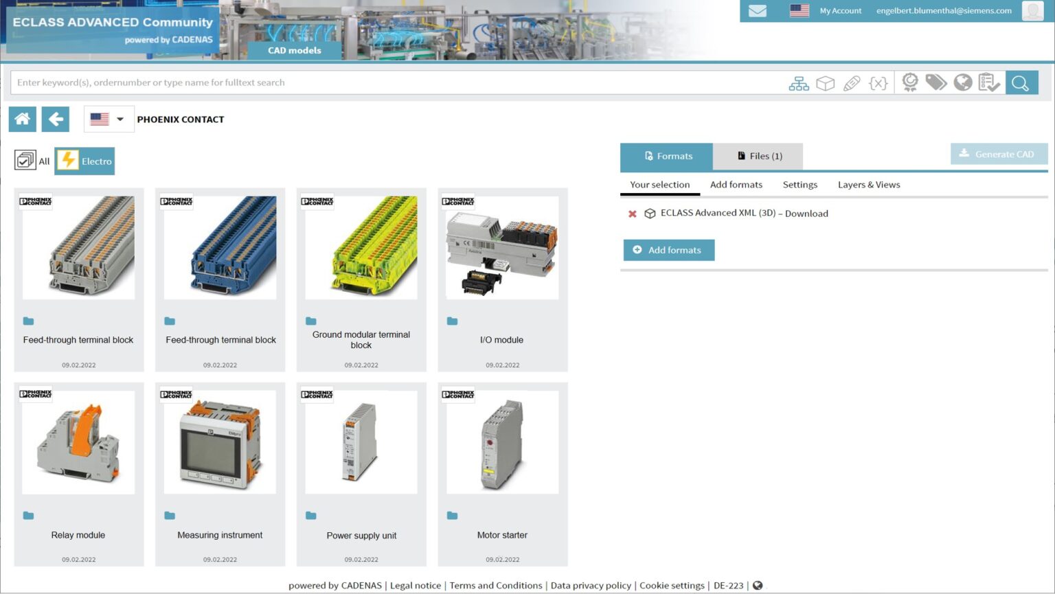Open the language flag dropdown
Image resolution: width=1055 pixels, height=594 pixels.
pos(109,119)
